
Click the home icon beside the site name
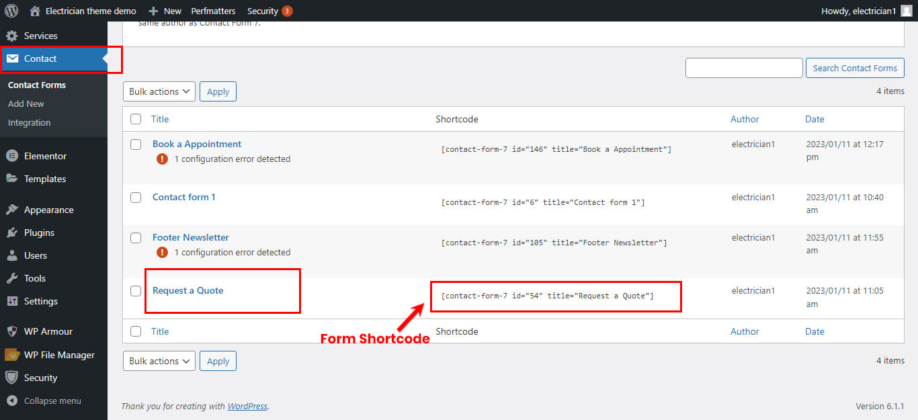point(35,11)
